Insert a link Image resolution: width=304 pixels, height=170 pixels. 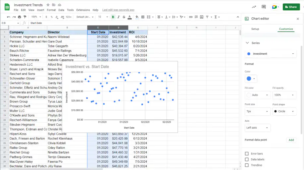point(191,17)
